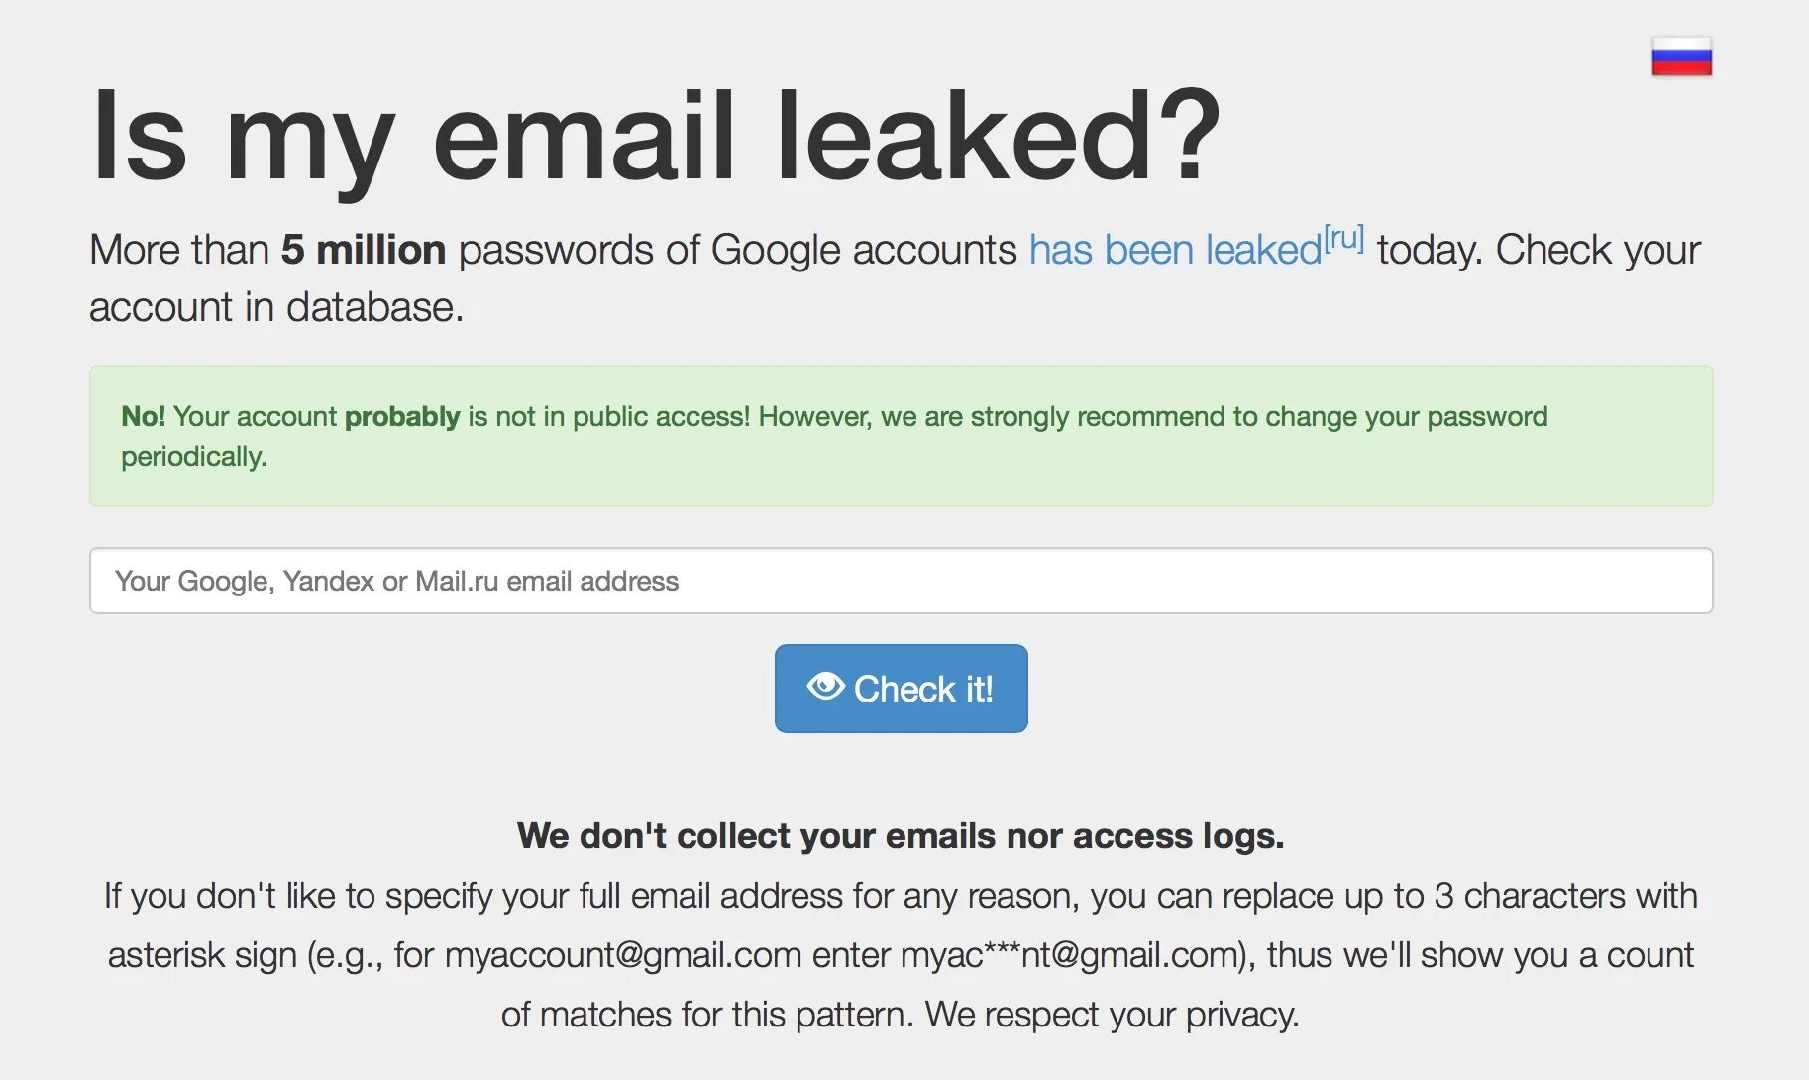Click the bold 'No!' in the green alert
This screenshot has width=1809, height=1080.
pos(143,416)
